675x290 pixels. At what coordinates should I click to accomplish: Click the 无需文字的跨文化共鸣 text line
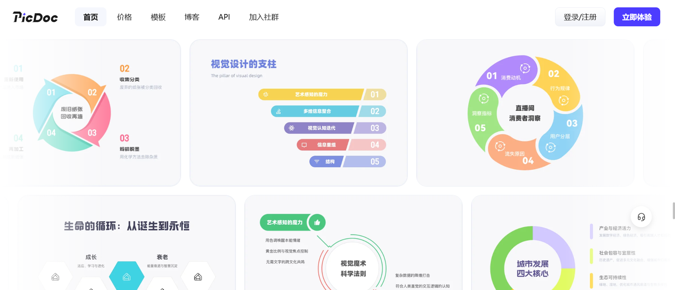point(285,262)
